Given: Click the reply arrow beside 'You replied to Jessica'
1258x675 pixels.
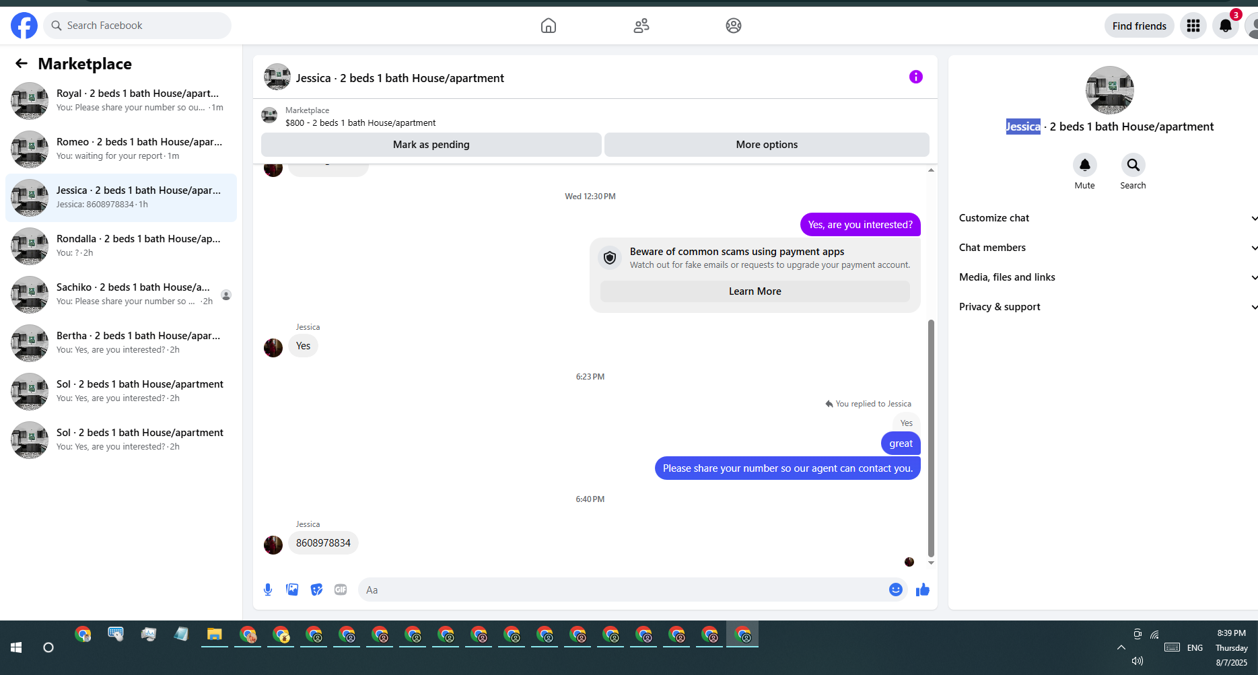Looking at the screenshot, I should 829,404.
